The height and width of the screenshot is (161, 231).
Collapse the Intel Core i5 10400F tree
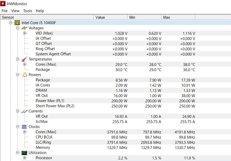click(x=11, y=23)
